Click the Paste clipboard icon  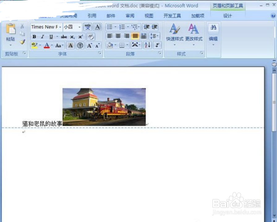coord(11,29)
